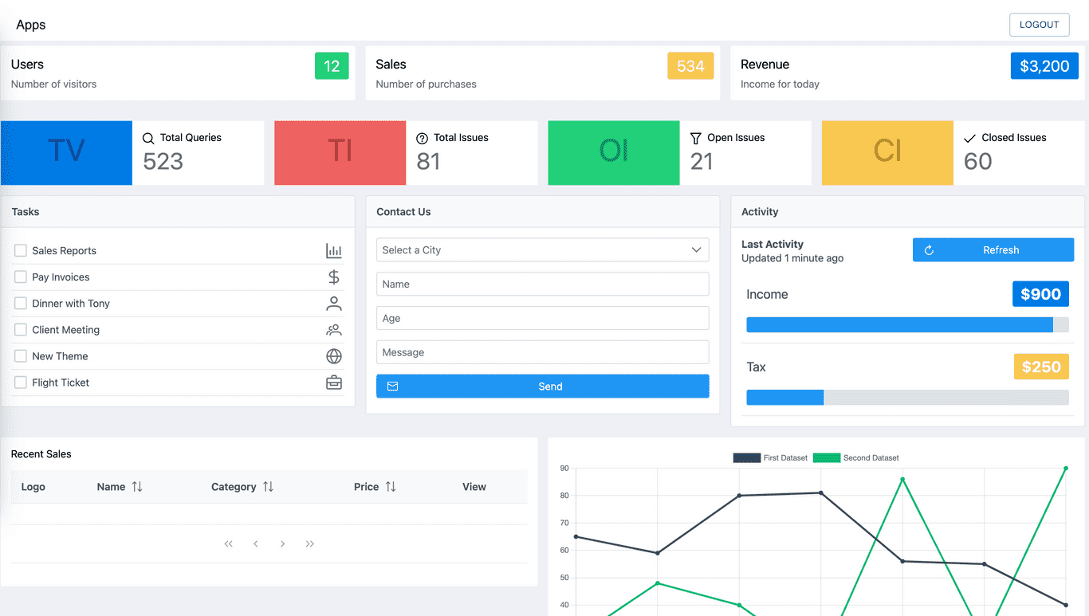Check the New Theme task
The width and height of the screenshot is (1089, 616).
[21, 355]
